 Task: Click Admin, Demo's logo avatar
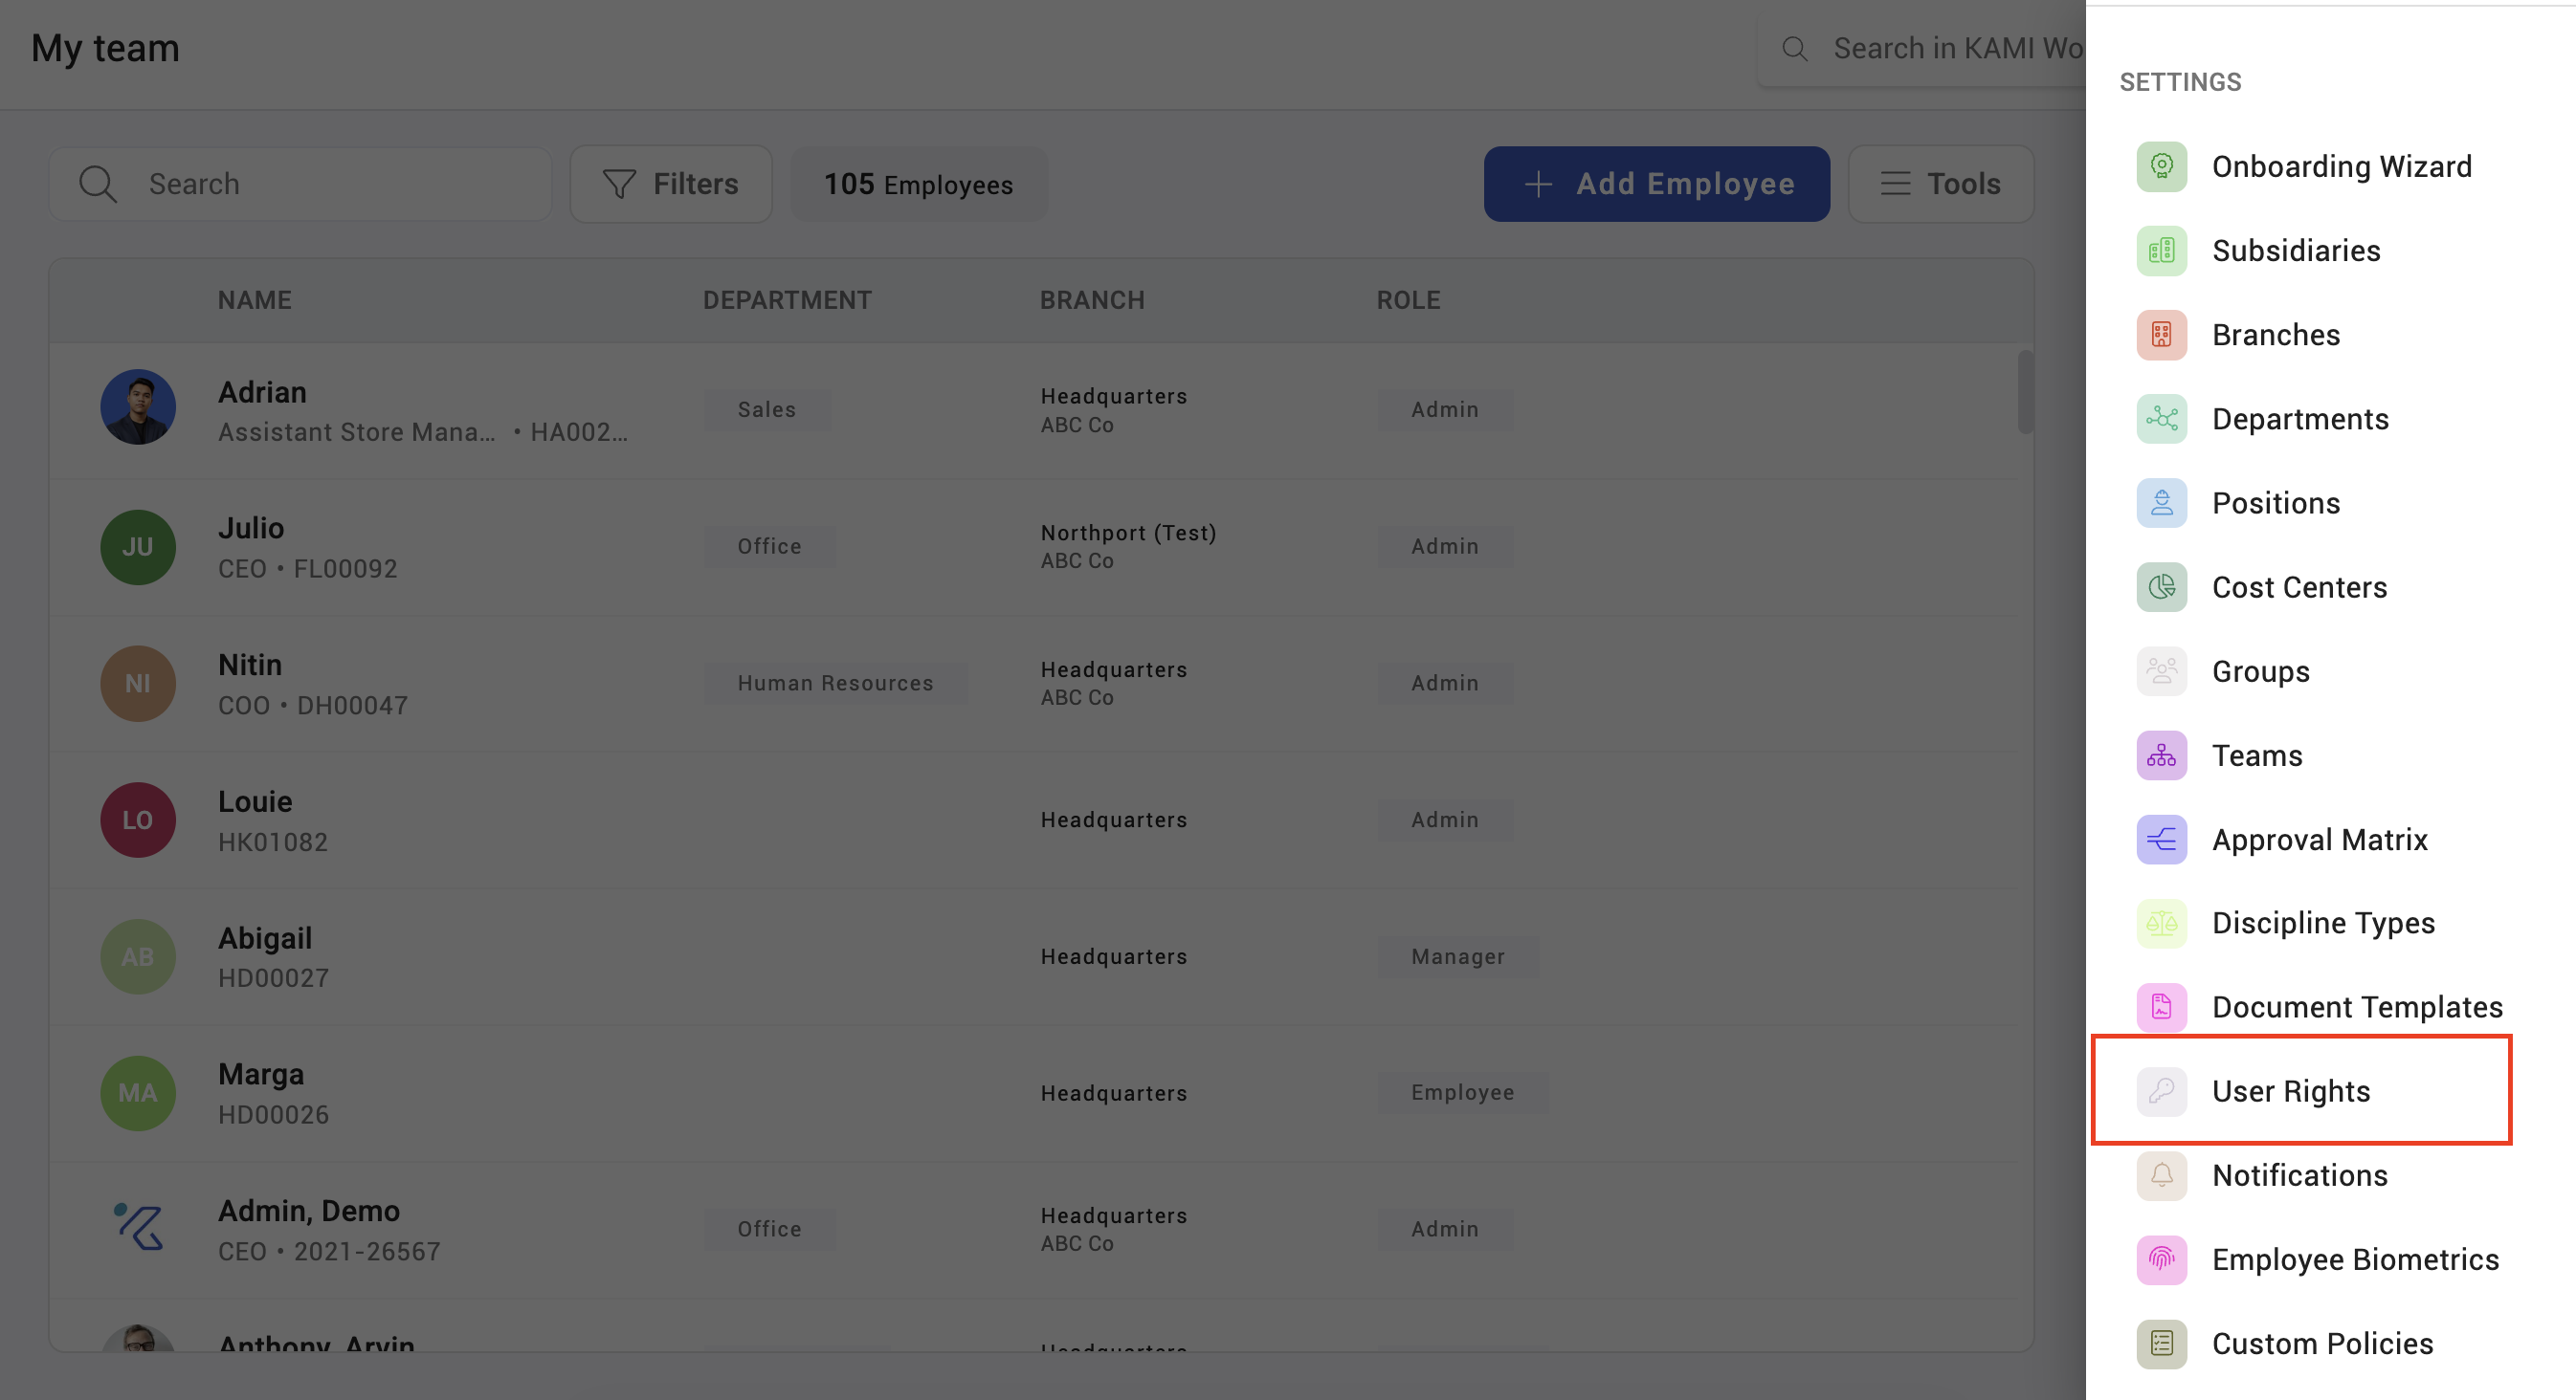pyautogui.click(x=138, y=1228)
